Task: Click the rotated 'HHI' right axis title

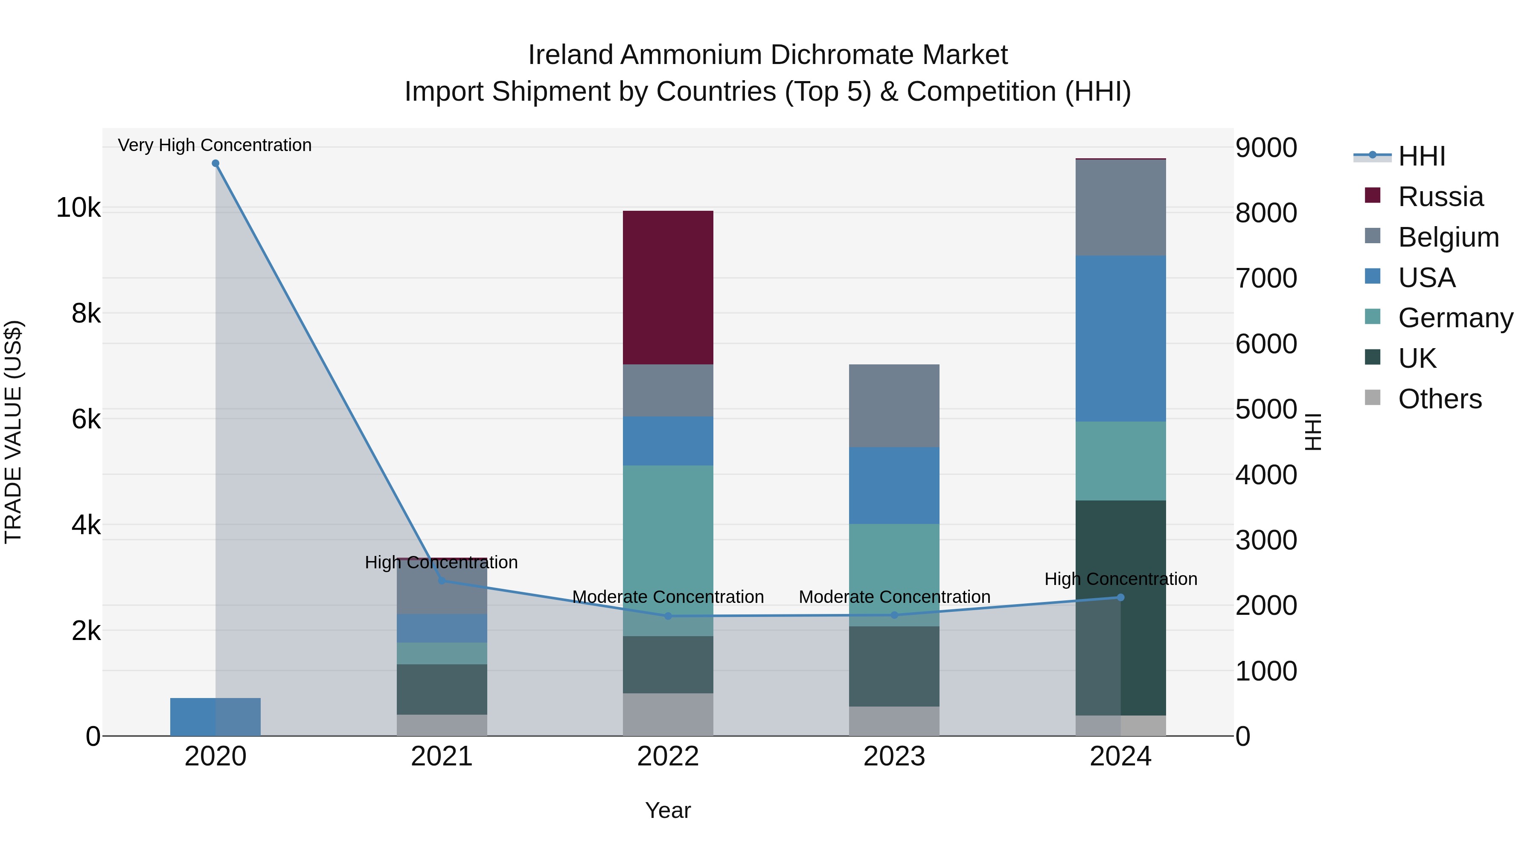Action: click(1313, 432)
